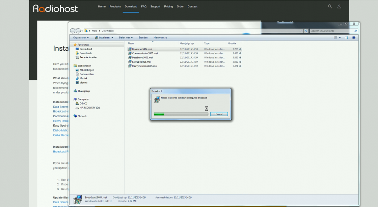The width and height of the screenshot is (378, 207).
Task: Open the Documenten library
Action: click(x=86, y=74)
